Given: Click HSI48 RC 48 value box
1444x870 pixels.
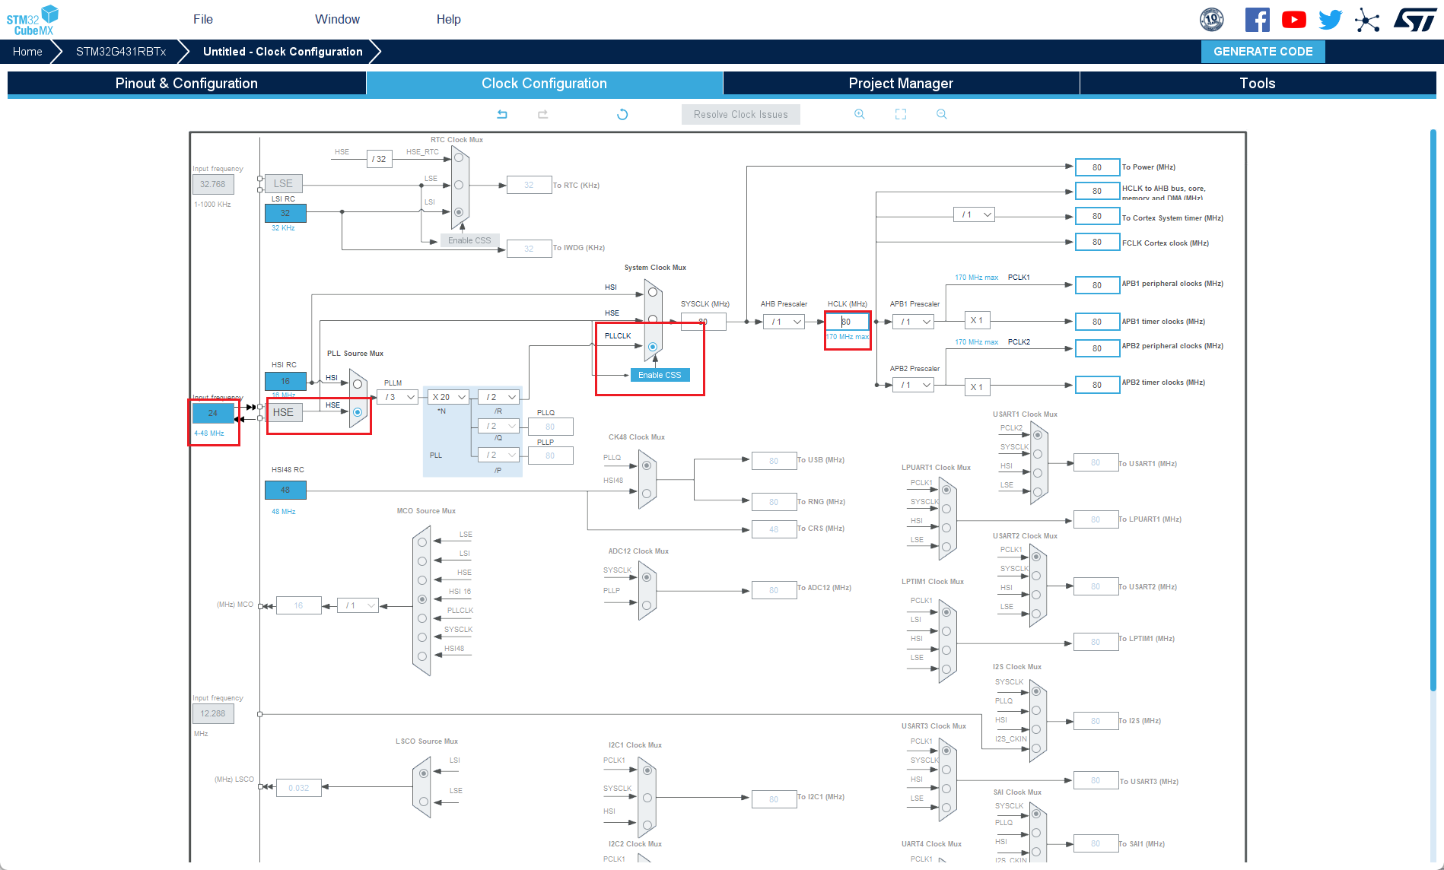Looking at the screenshot, I should click(x=285, y=490).
